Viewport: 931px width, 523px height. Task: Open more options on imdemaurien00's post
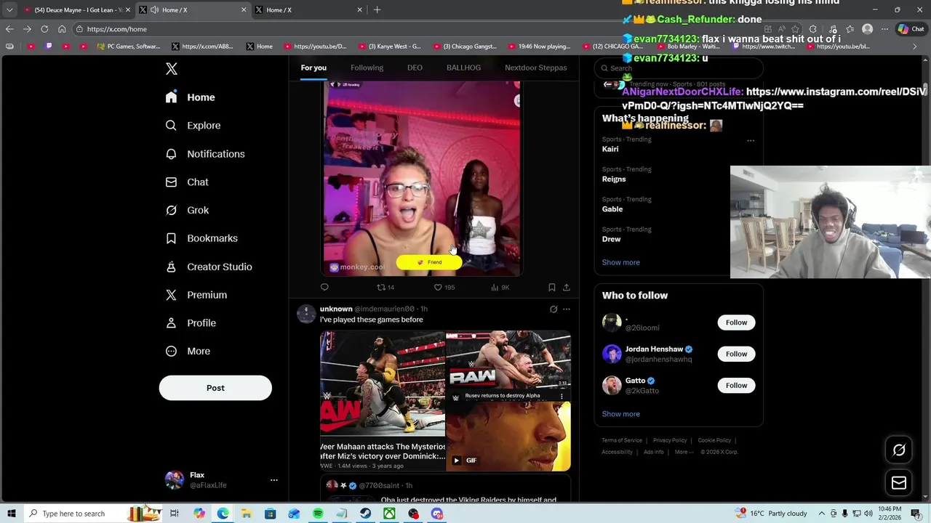567,309
